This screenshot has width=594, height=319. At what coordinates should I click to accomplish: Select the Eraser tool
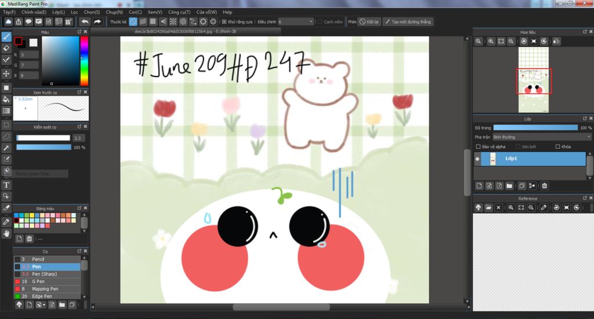click(x=6, y=49)
